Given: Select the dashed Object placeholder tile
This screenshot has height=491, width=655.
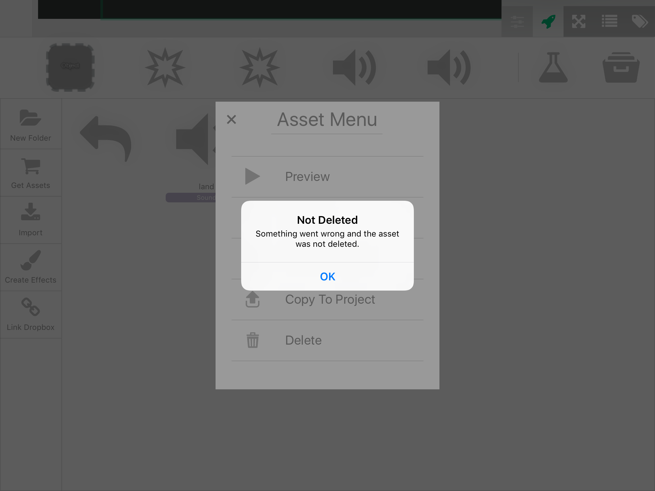Looking at the screenshot, I should [x=70, y=67].
